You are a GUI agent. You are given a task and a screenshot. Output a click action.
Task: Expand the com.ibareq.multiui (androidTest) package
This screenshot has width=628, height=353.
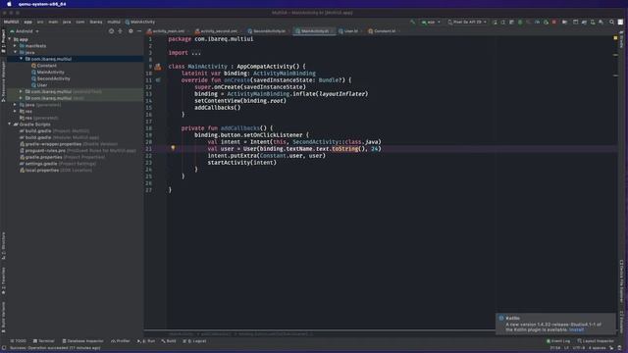(x=22, y=91)
